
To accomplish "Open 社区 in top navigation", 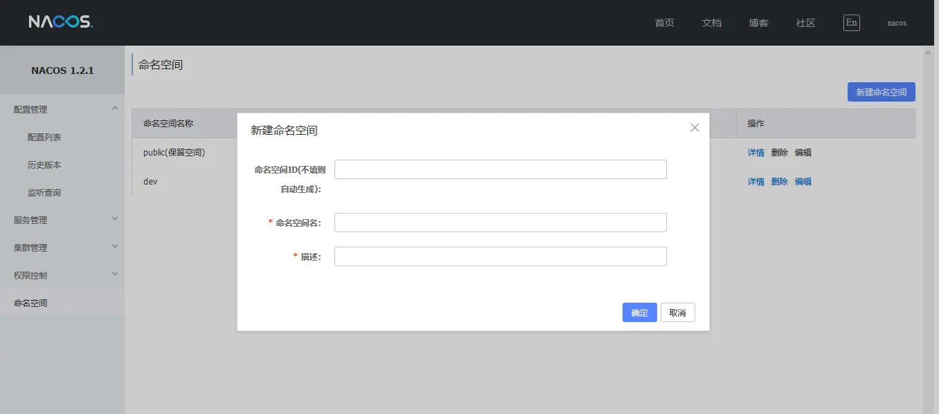I will pyautogui.click(x=805, y=23).
